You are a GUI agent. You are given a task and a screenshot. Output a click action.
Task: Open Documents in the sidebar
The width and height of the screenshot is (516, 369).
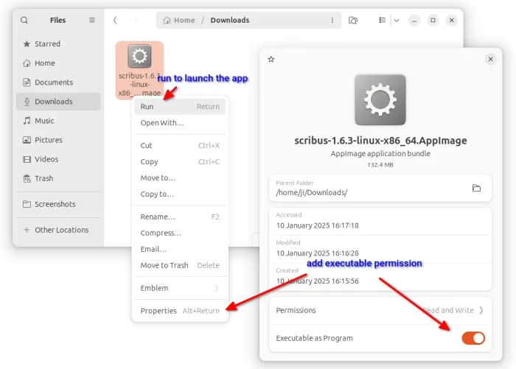[58, 82]
